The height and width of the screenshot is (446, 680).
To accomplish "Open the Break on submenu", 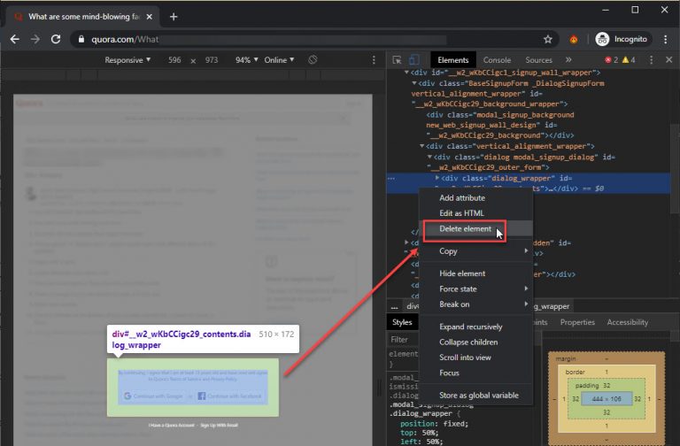I will [x=475, y=304].
